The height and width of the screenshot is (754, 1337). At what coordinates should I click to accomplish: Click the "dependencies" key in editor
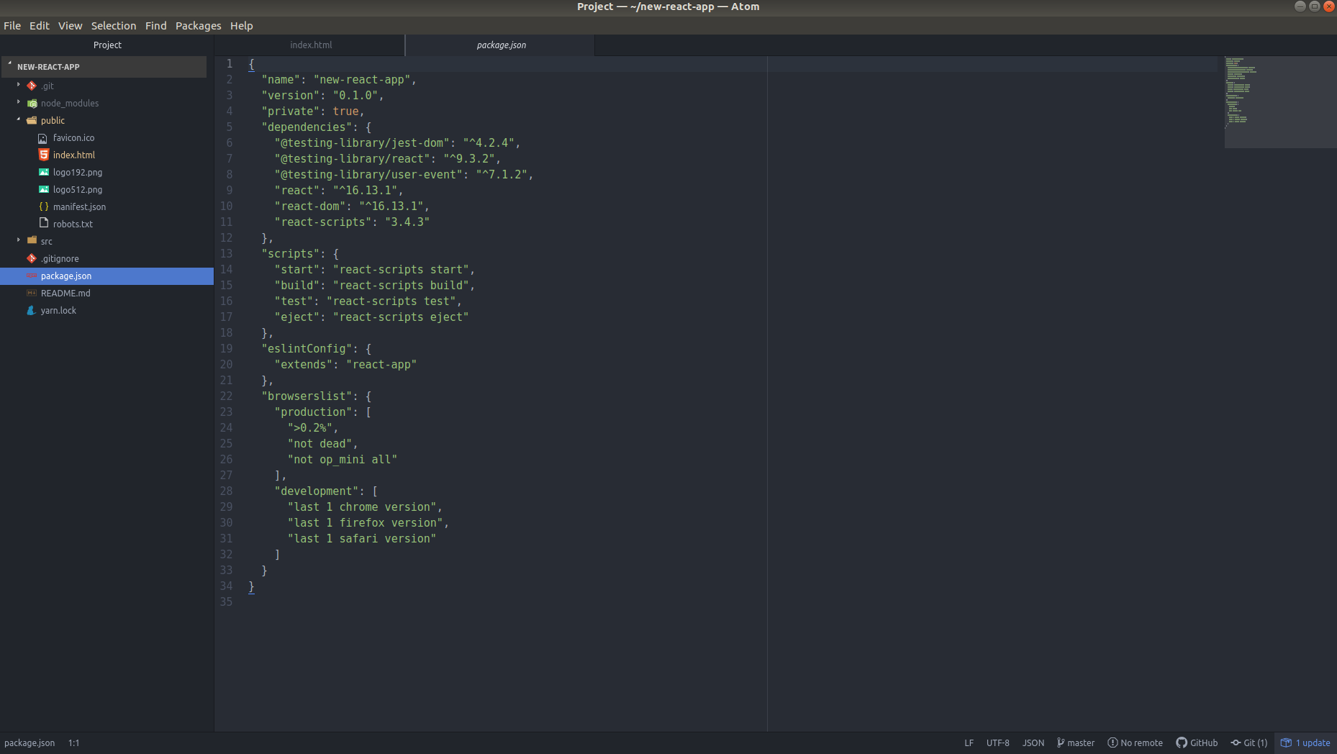(307, 127)
